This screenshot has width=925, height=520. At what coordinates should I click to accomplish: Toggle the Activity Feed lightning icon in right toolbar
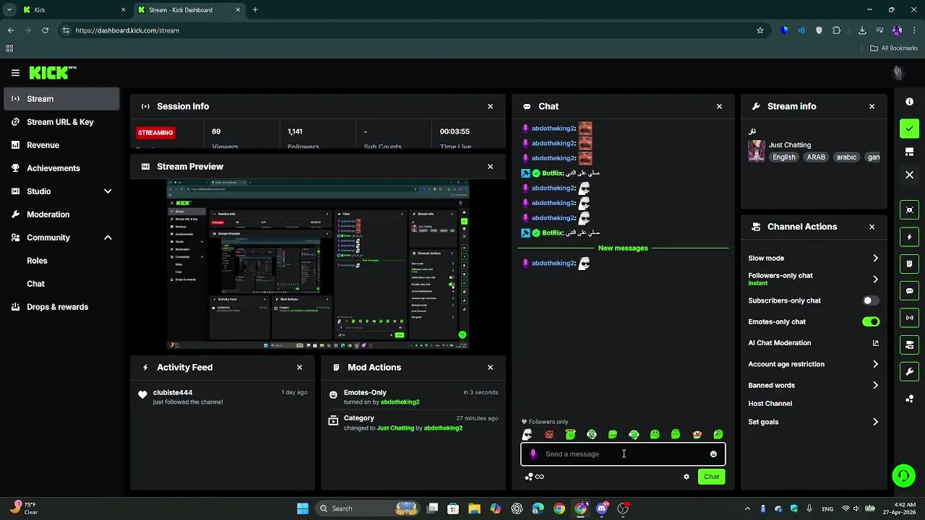click(909, 237)
